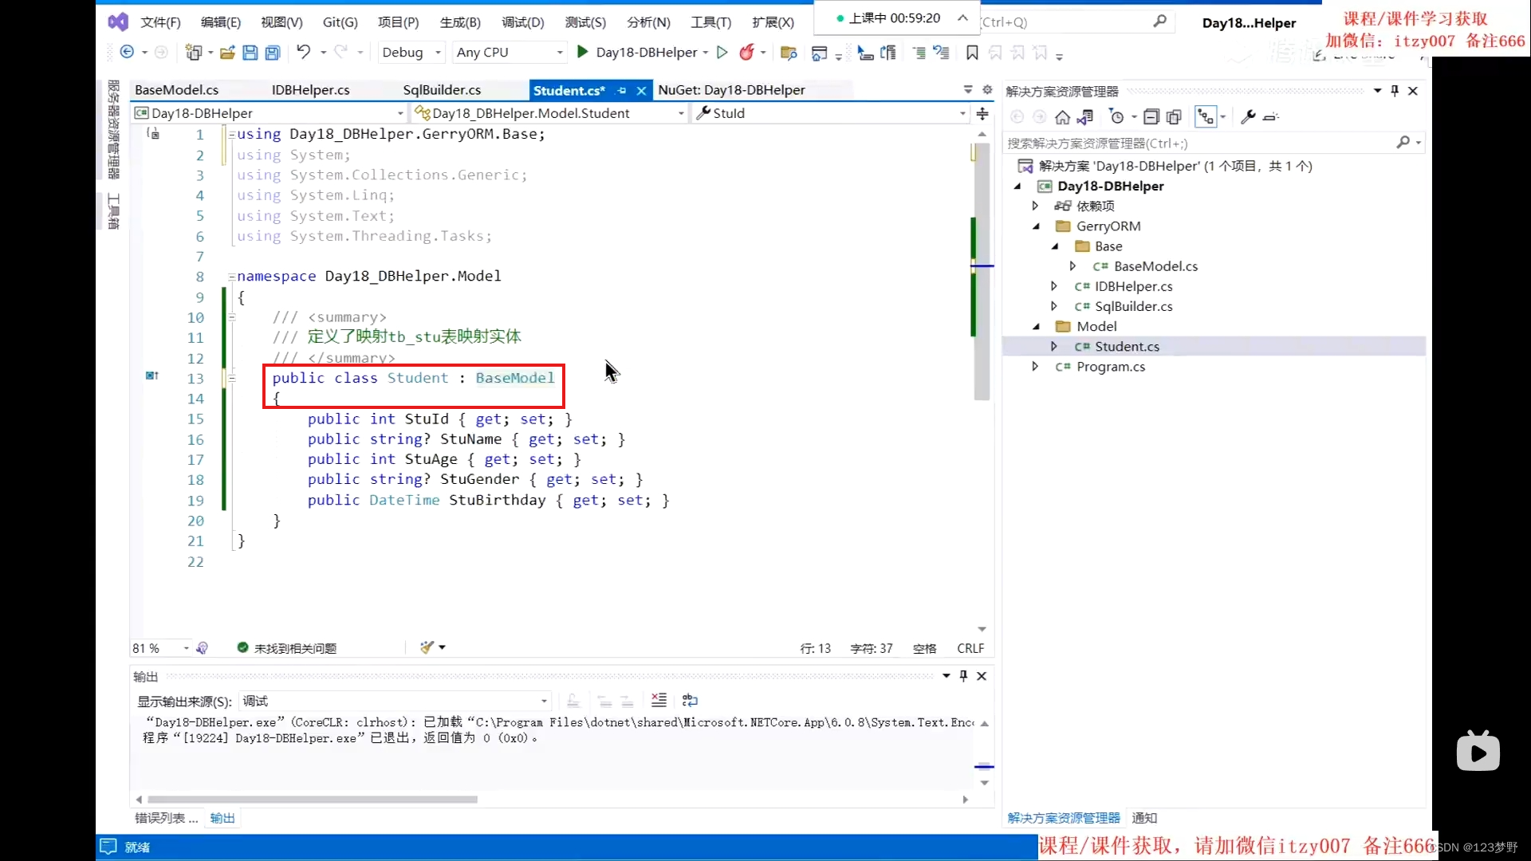The height and width of the screenshot is (861, 1531).
Task: Click the CRLF line ending indicator
Action: click(x=970, y=648)
